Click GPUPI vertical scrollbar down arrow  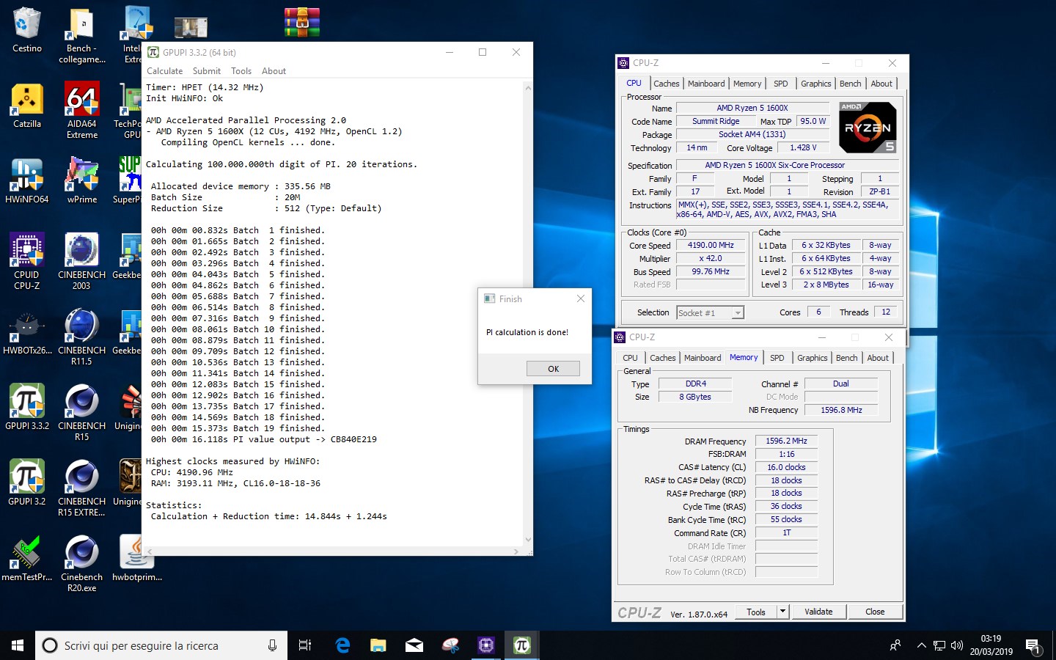click(528, 539)
